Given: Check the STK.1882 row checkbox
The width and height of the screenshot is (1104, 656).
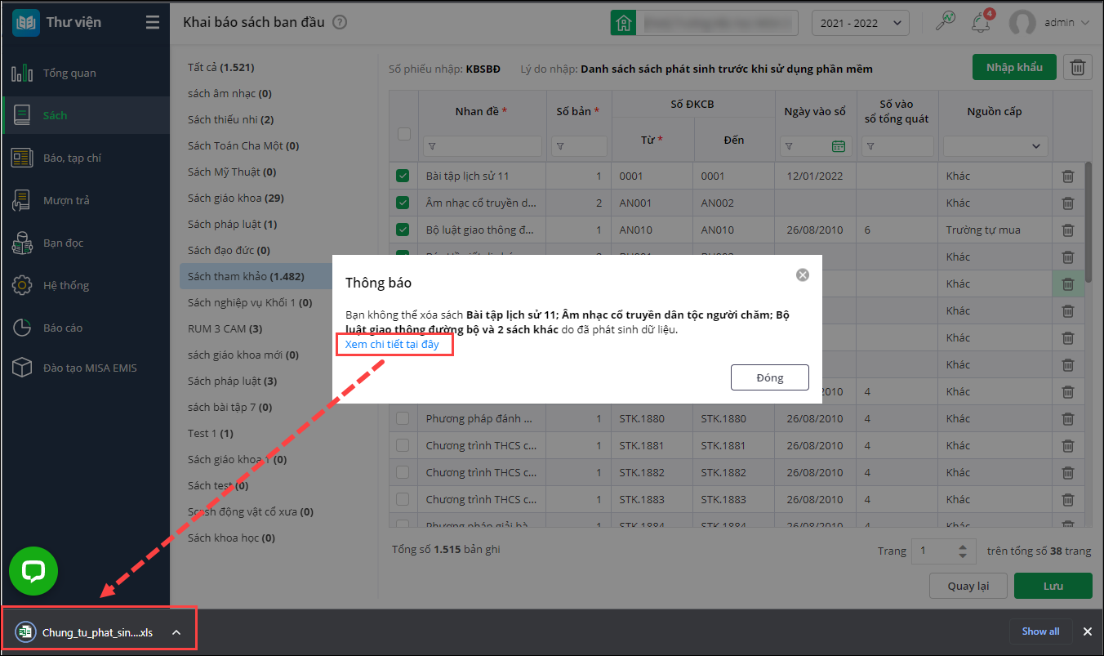Looking at the screenshot, I should [x=403, y=472].
